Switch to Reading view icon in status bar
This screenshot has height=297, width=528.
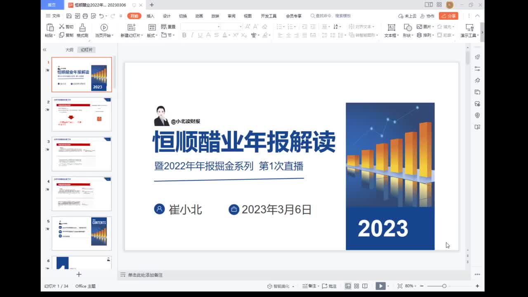tap(365, 286)
